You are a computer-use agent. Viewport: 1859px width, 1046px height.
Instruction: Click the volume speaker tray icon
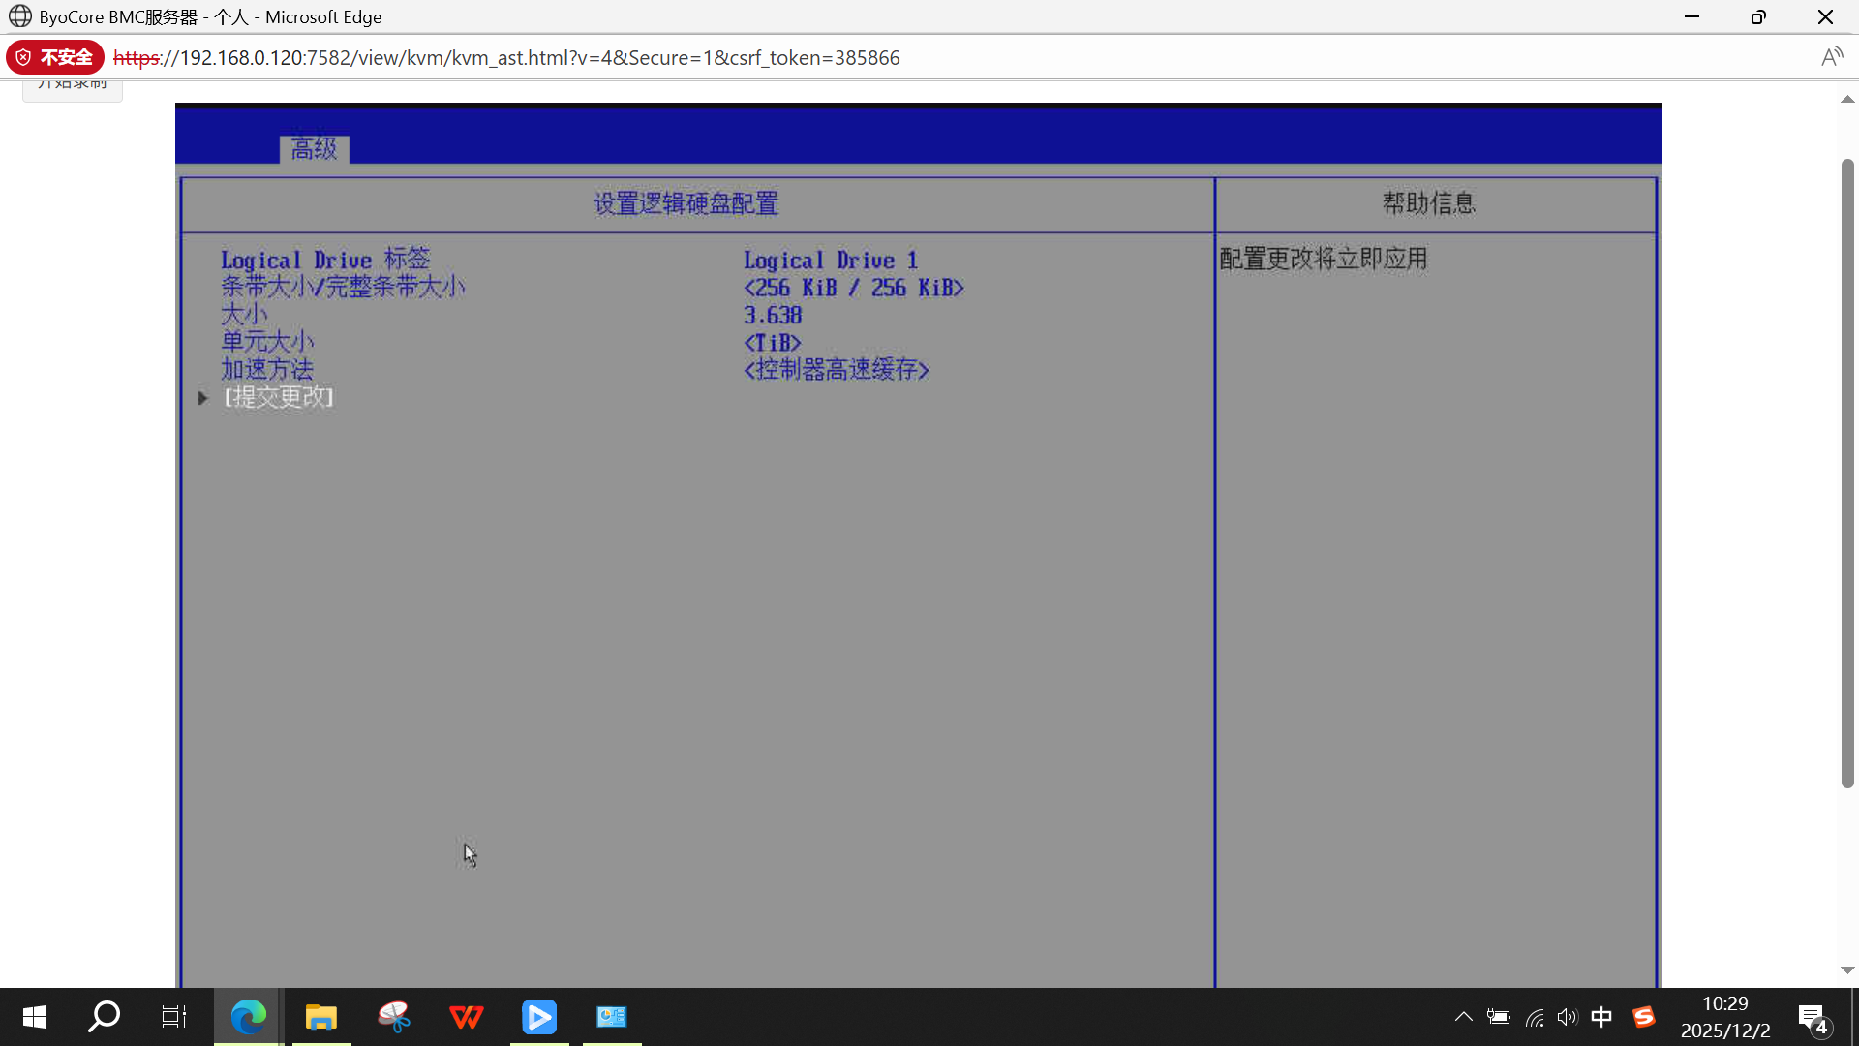1567,1017
